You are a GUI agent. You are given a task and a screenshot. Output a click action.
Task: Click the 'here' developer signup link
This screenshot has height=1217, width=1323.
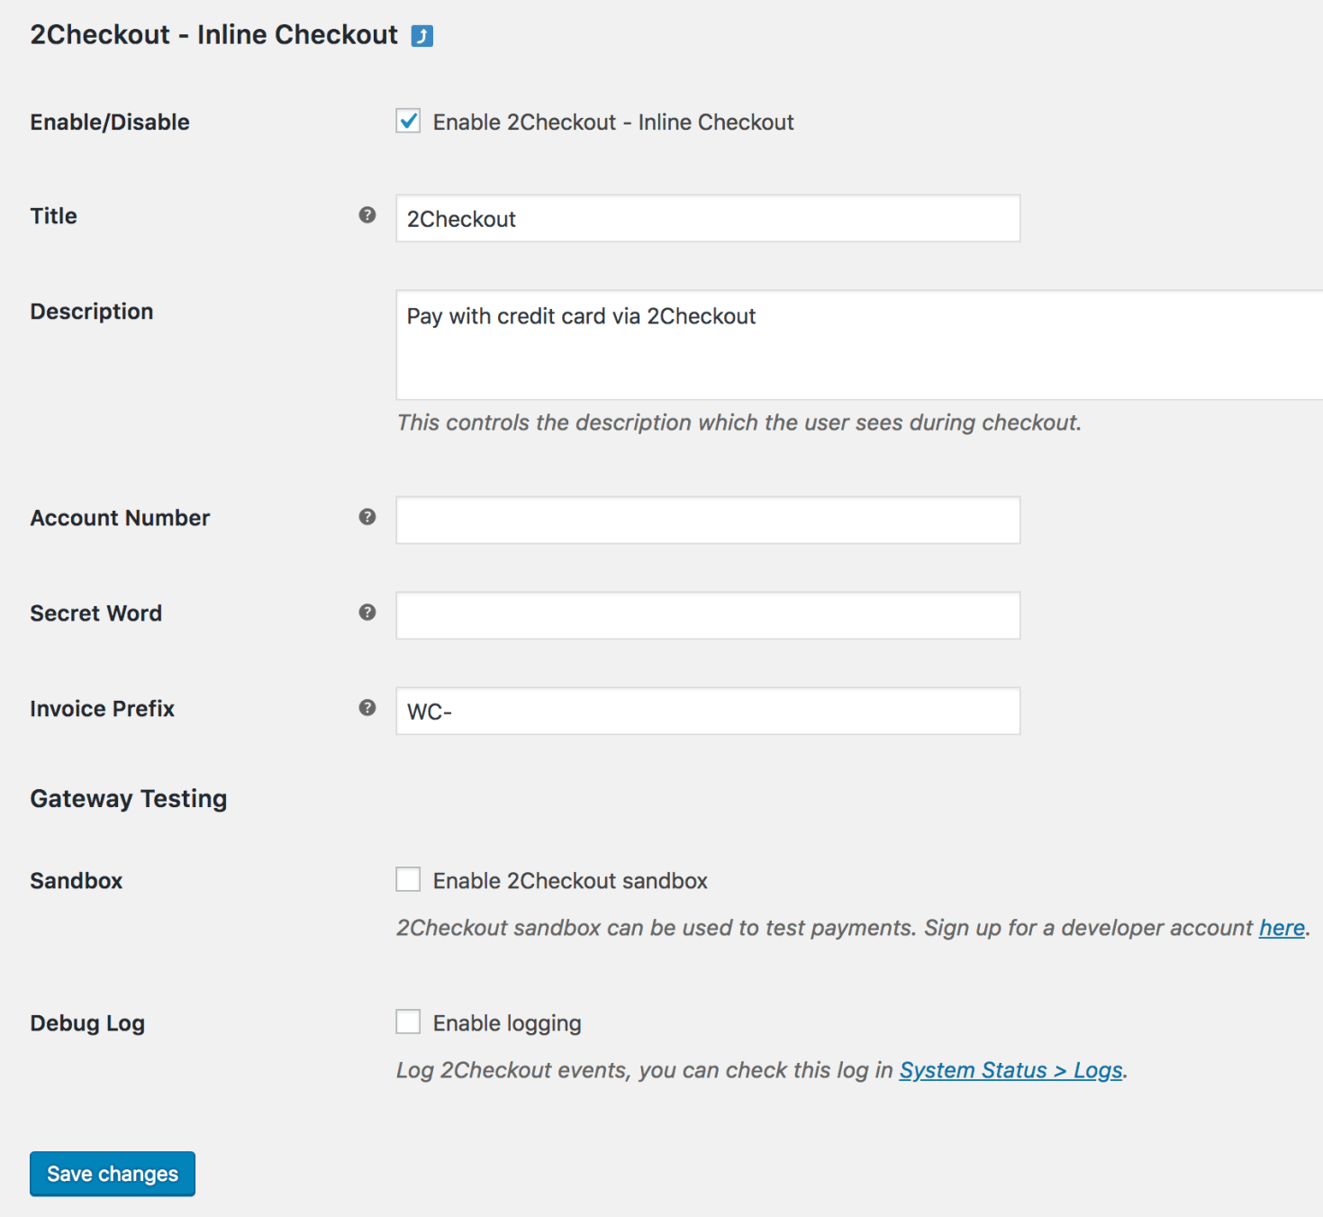(1281, 927)
